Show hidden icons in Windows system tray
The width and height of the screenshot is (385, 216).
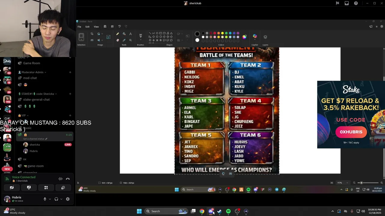click(x=332, y=211)
